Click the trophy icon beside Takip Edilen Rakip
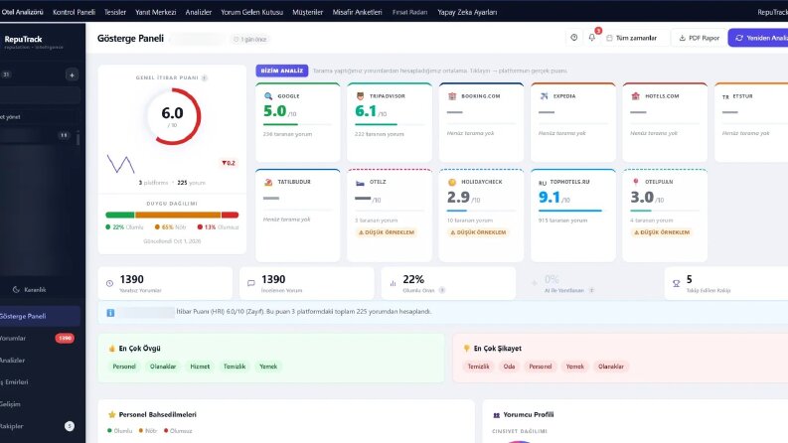The image size is (788, 443). coord(676,283)
